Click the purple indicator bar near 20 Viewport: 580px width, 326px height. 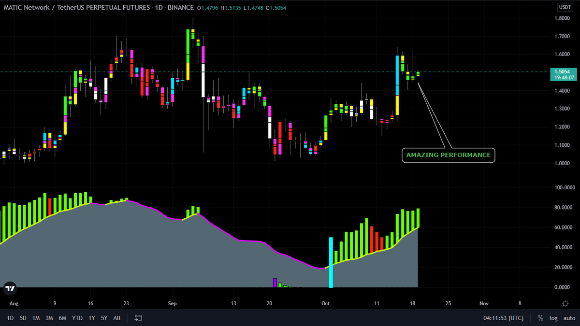[x=275, y=283]
